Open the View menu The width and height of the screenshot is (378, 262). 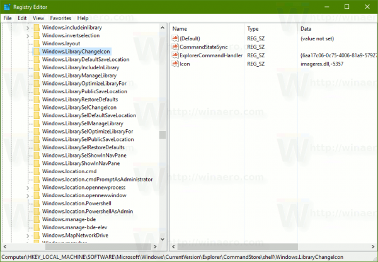38,18
